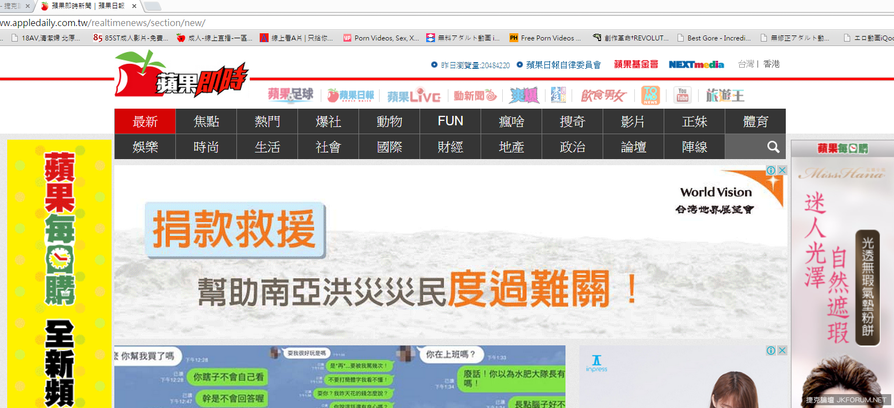This screenshot has height=408, width=894.
Task: Open the 陣線 section
Action: 695,147
